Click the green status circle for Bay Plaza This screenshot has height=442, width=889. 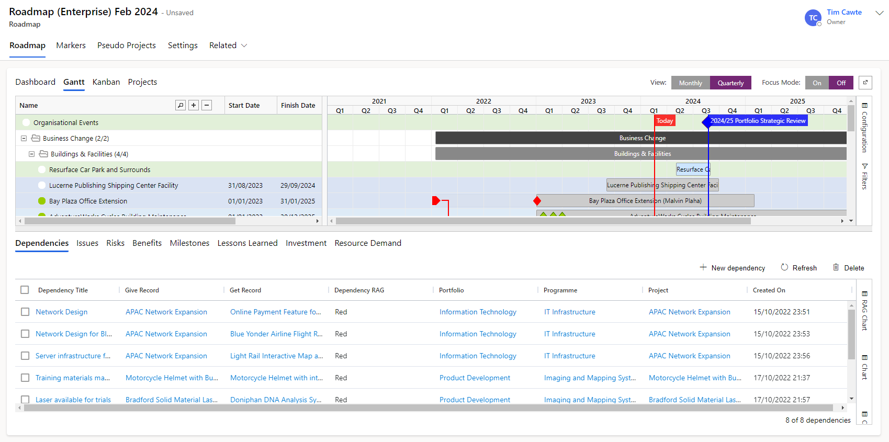point(42,201)
